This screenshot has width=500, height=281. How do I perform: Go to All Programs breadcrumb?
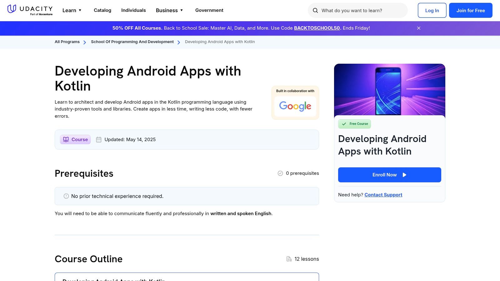tap(67, 42)
